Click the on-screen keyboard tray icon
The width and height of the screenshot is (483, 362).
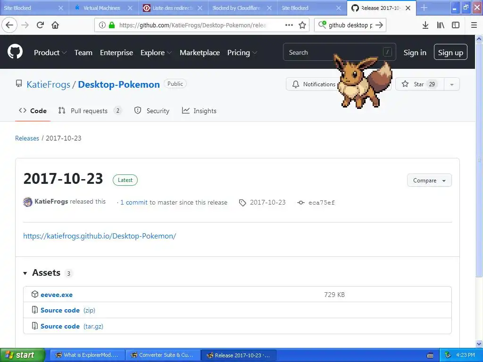430,355
